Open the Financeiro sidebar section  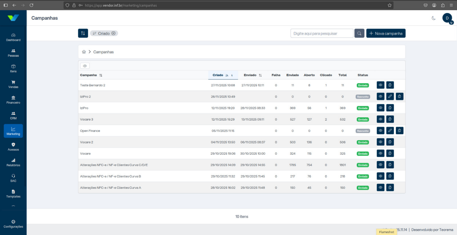[x=13, y=100]
